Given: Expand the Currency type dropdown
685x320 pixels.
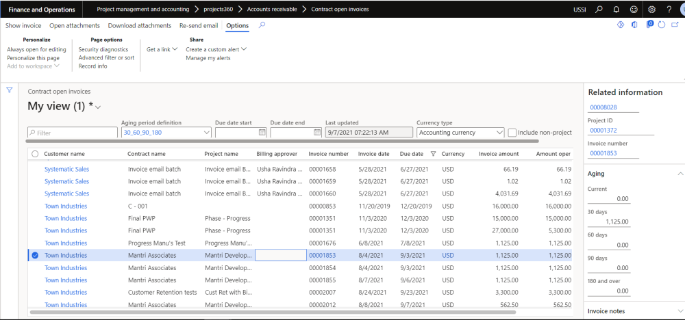Looking at the screenshot, I should point(499,133).
